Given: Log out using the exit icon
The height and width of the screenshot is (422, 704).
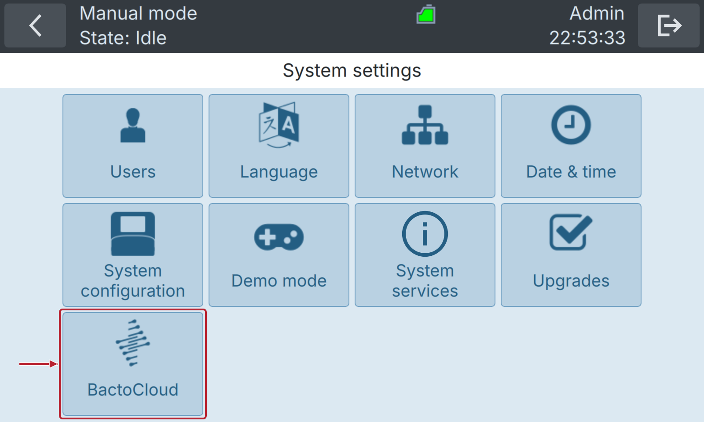Looking at the screenshot, I should (669, 25).
